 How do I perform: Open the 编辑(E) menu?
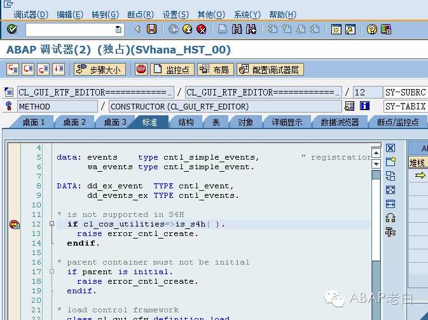point(70,15)
